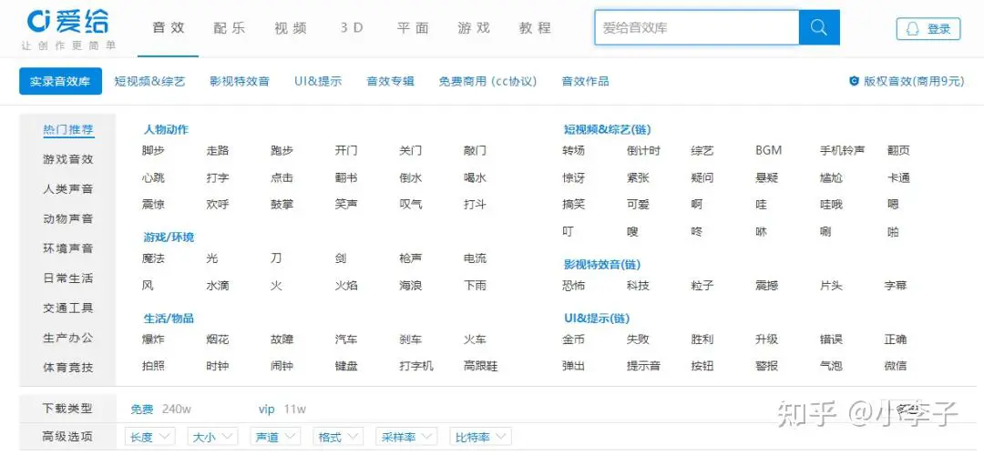Select the 枪声 sound tag

point(410,258)
